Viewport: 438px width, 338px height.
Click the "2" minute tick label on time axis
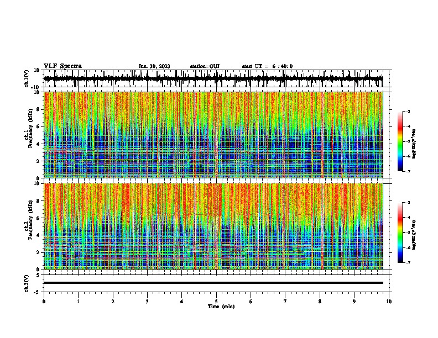tap(113, 302)
